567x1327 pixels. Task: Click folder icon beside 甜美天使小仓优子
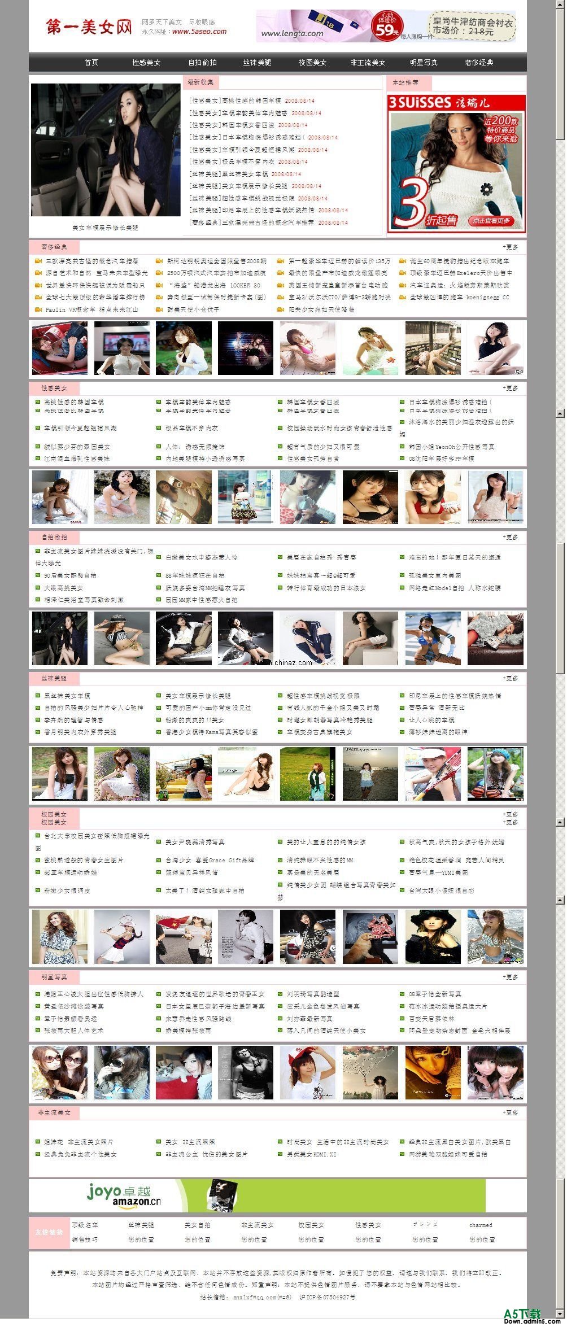(160, 310)
